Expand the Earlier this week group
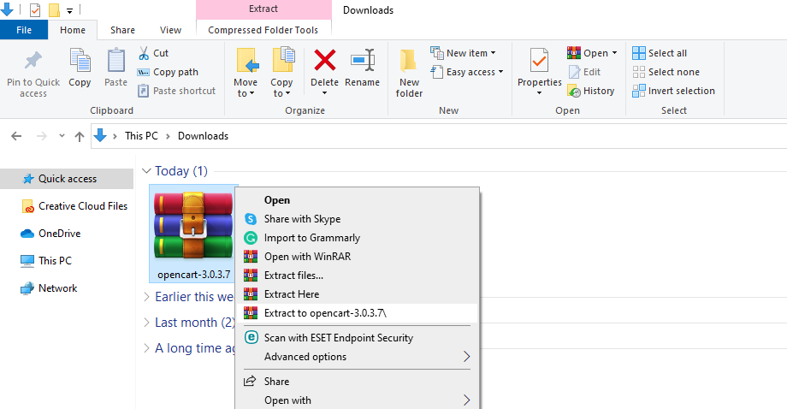The height and width of the screenshot is (409, 787). [x=146, y=297]
